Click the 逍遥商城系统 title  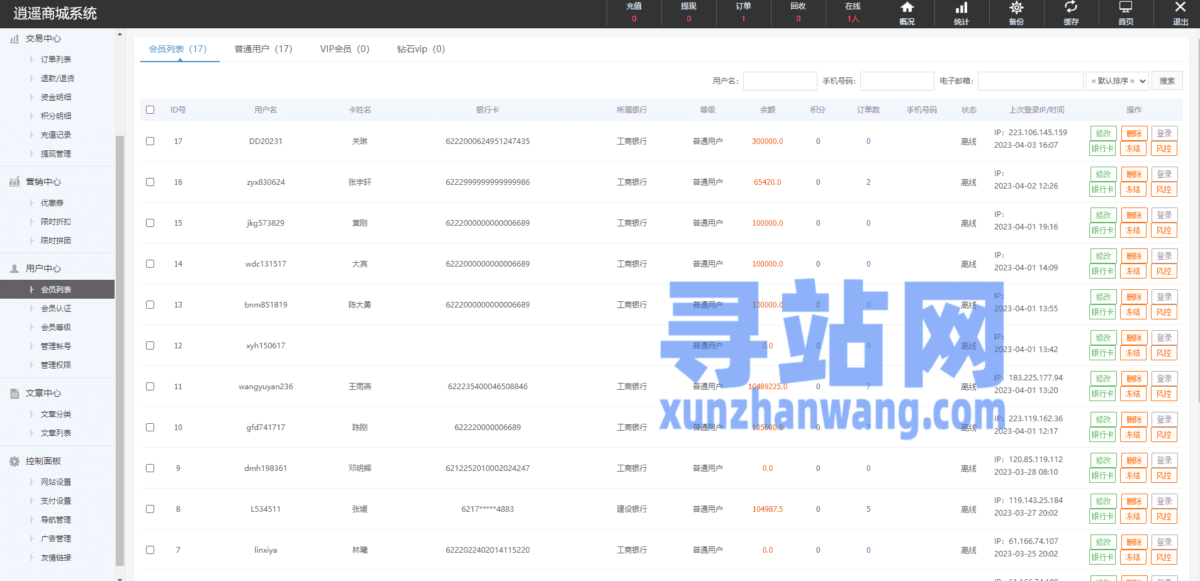55,13
